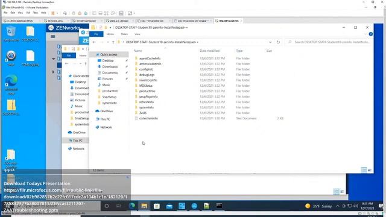Select Network in front navigation pane

click(106, 127)
